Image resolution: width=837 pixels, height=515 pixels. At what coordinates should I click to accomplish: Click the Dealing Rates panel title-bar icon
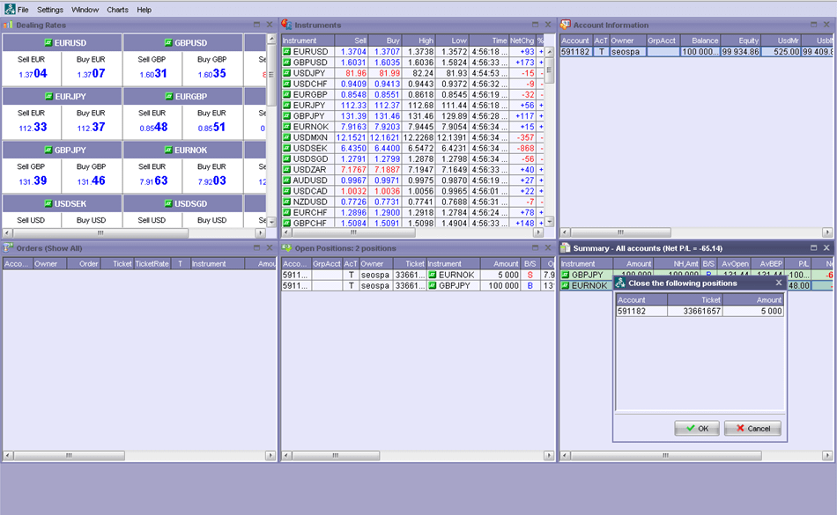coord(9,25)
